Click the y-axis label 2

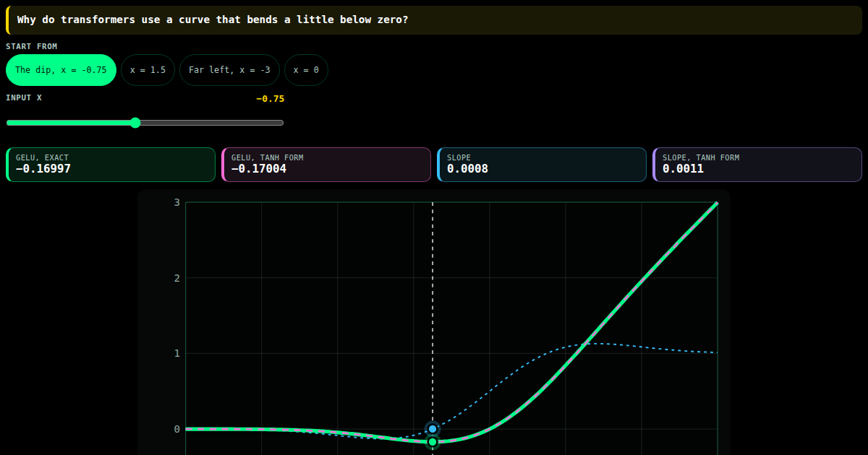176,278
